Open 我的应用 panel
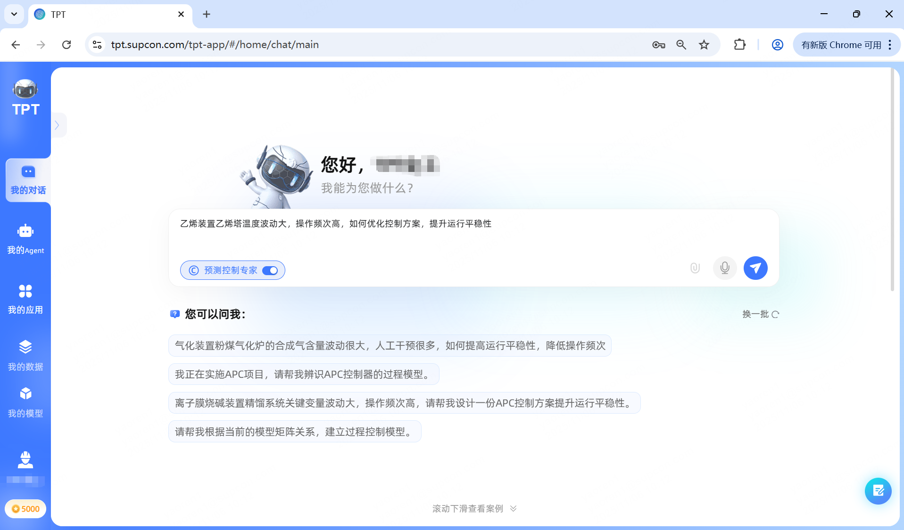 coord(25,299)
